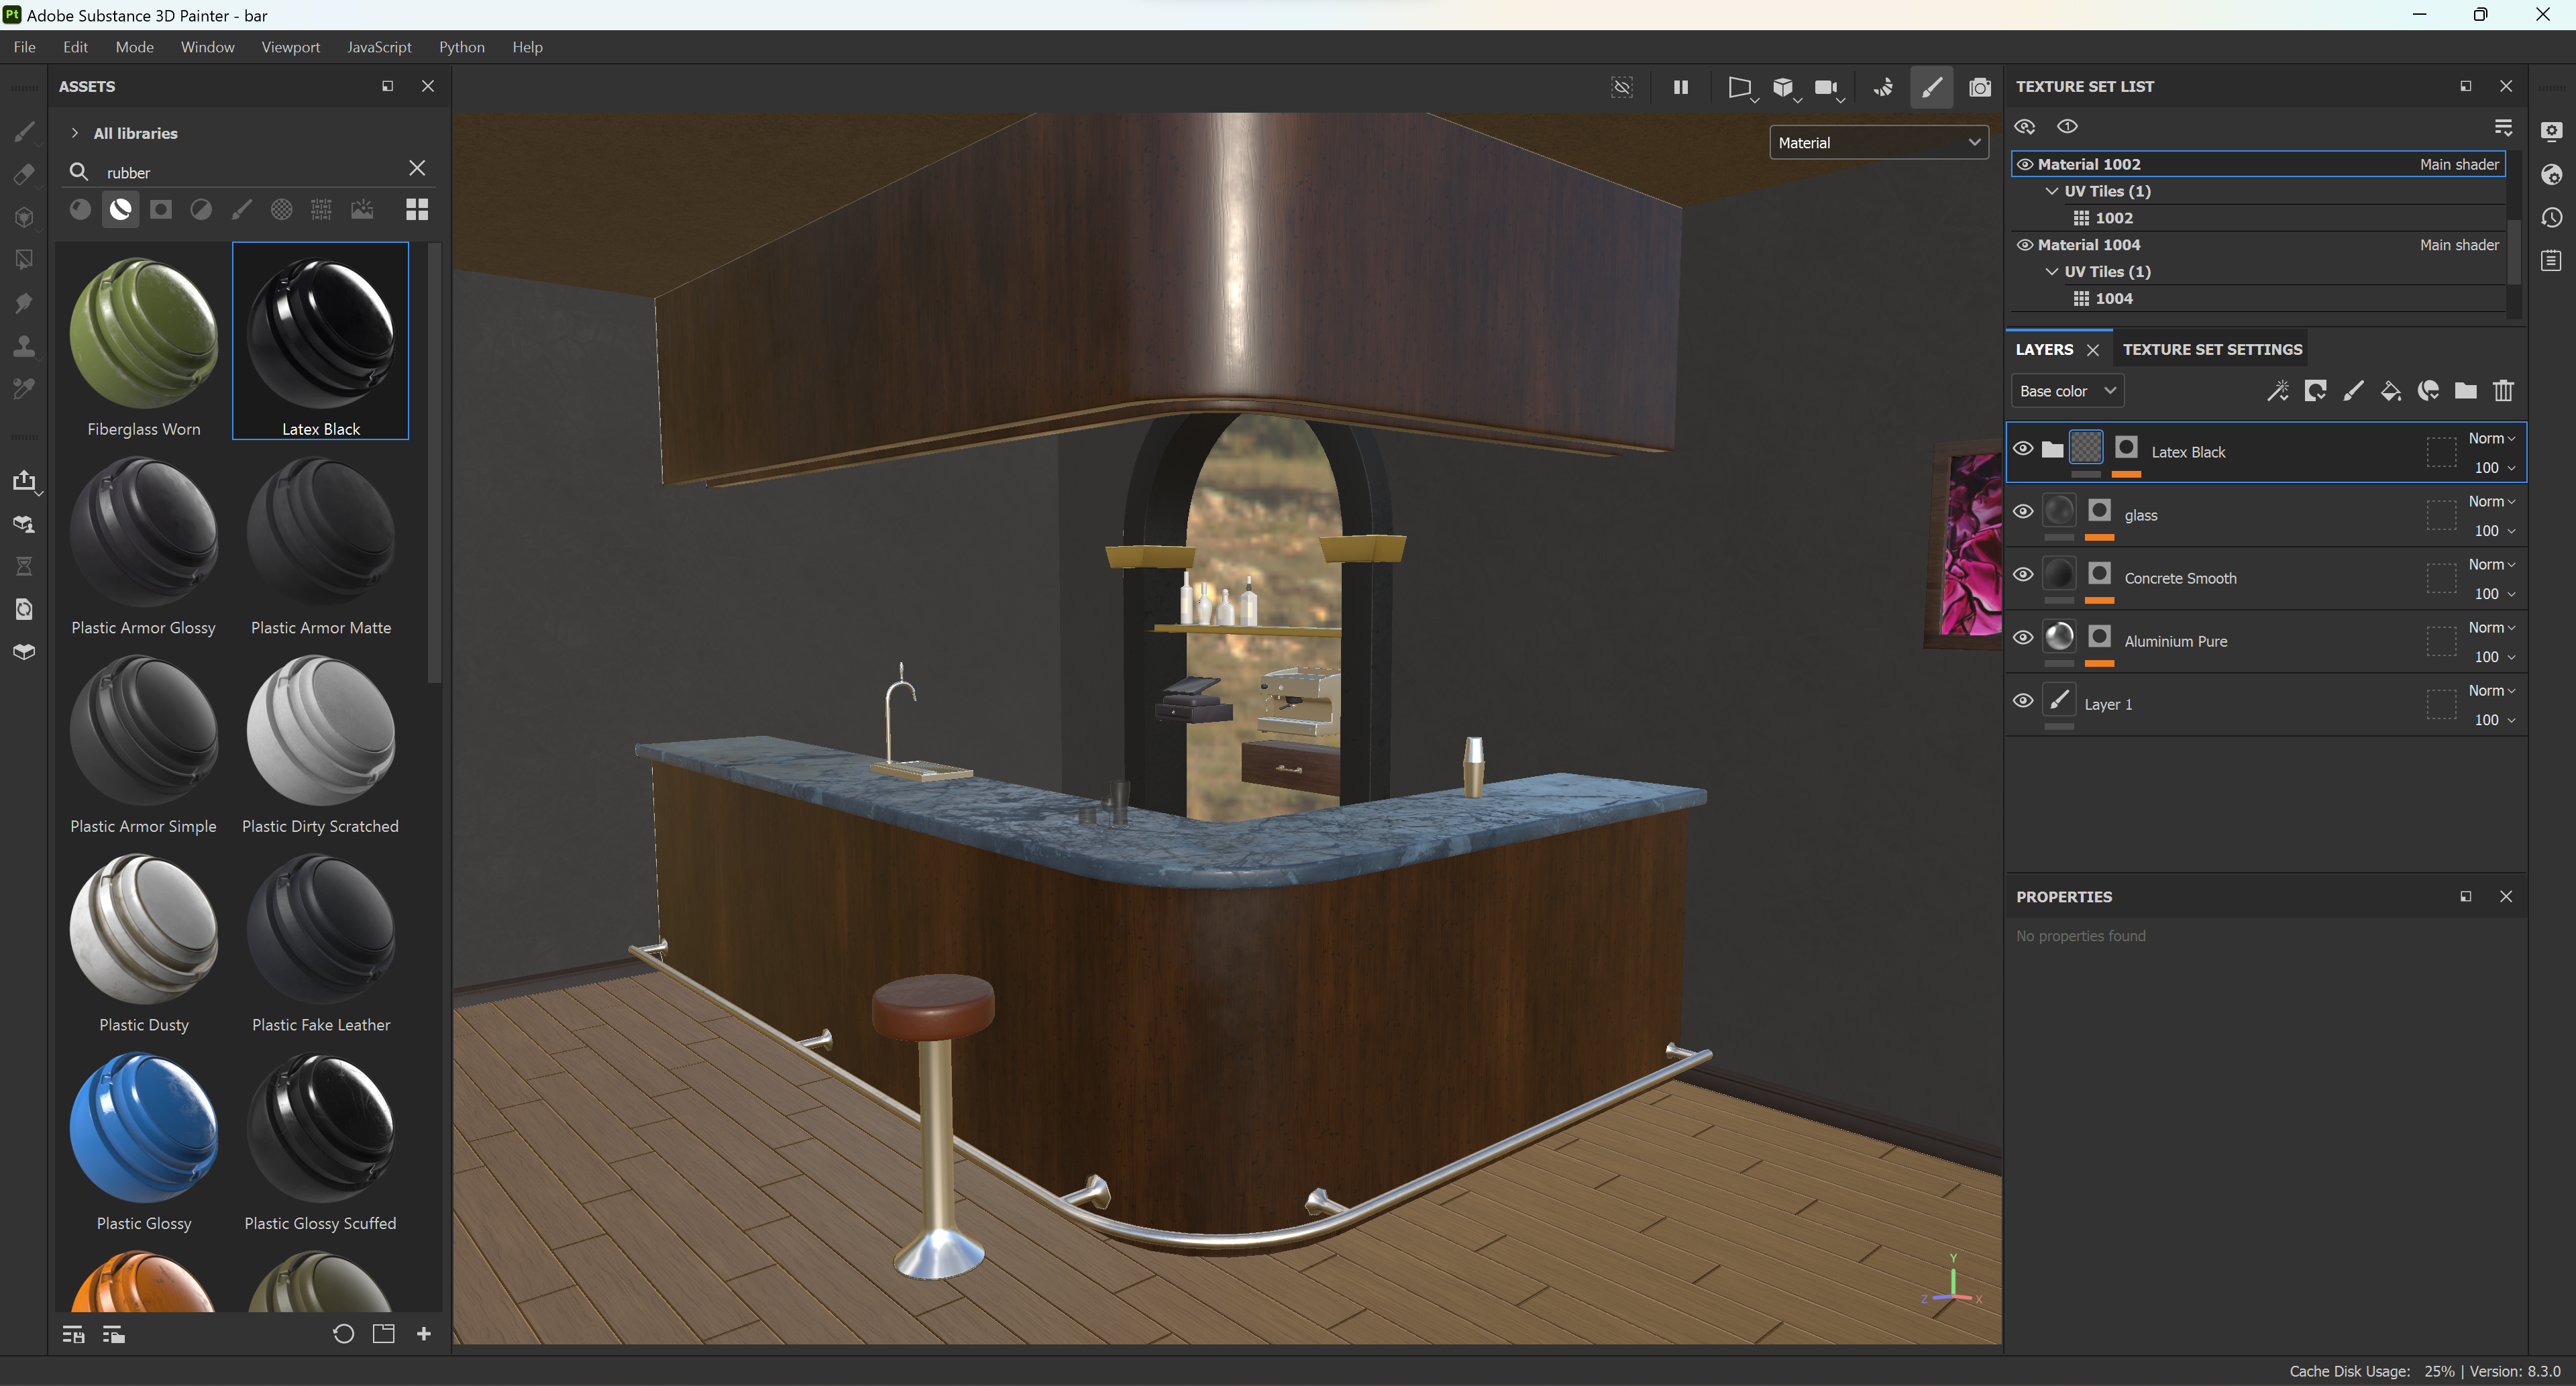Select the Paint brush tool in left toolbar
2576x1386 pixels.
(x=24, y=131)
